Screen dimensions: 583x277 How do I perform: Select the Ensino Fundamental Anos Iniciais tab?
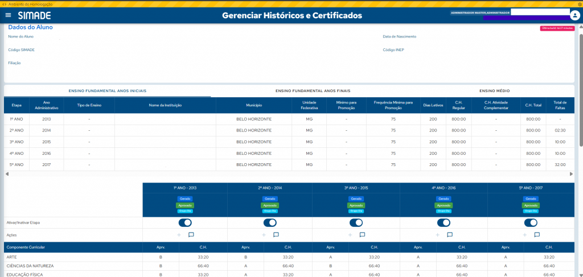(x=108, y=91)
